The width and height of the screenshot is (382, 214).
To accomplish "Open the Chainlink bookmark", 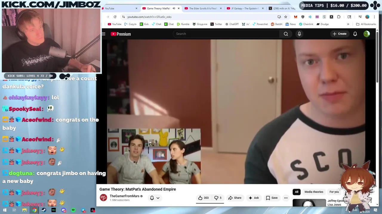I will [x=306, y=24].
